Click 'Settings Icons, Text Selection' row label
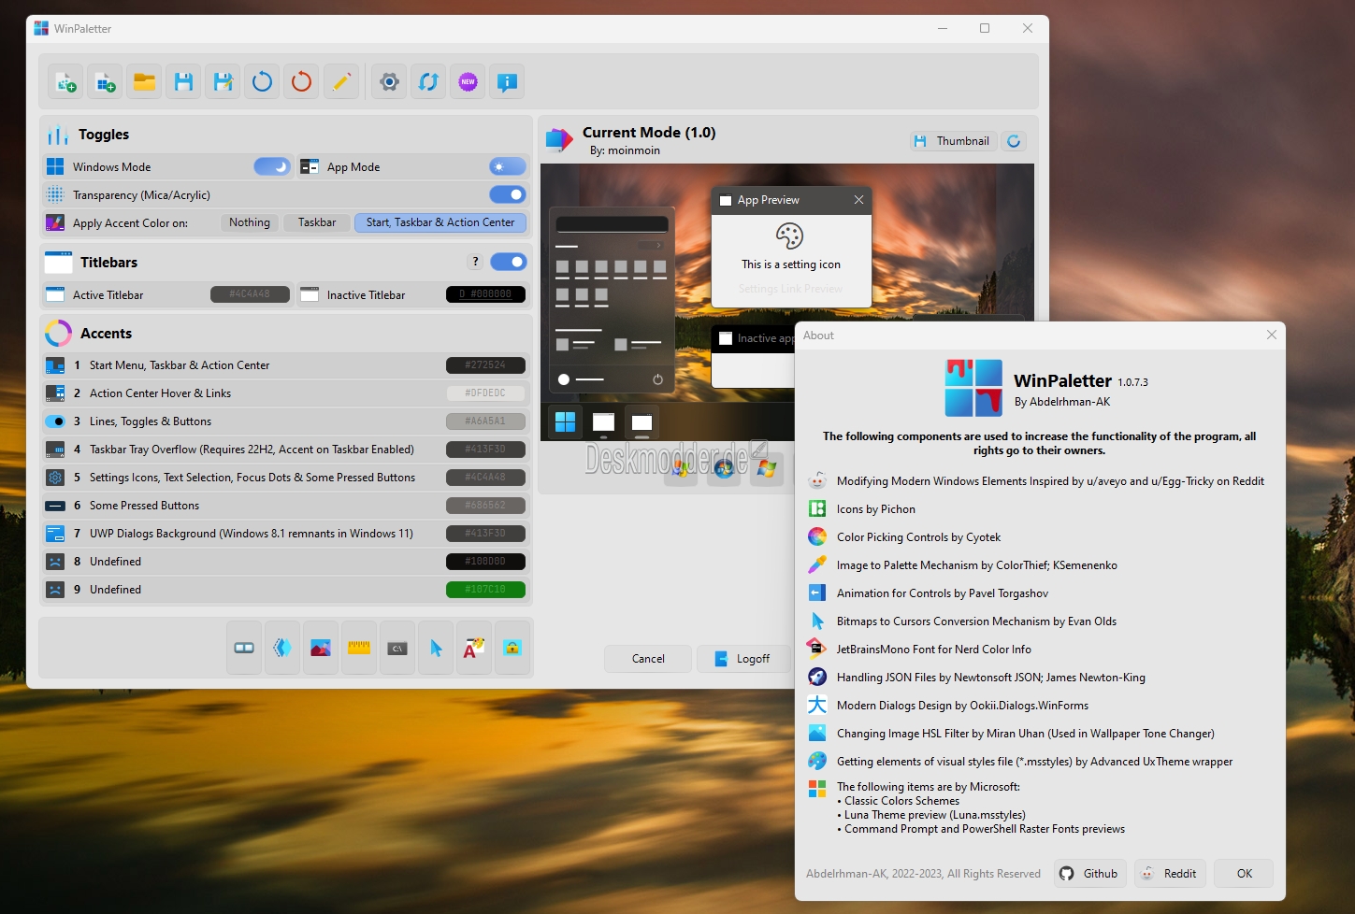The height and width of the screenshot is (914, 1355). 252,478
